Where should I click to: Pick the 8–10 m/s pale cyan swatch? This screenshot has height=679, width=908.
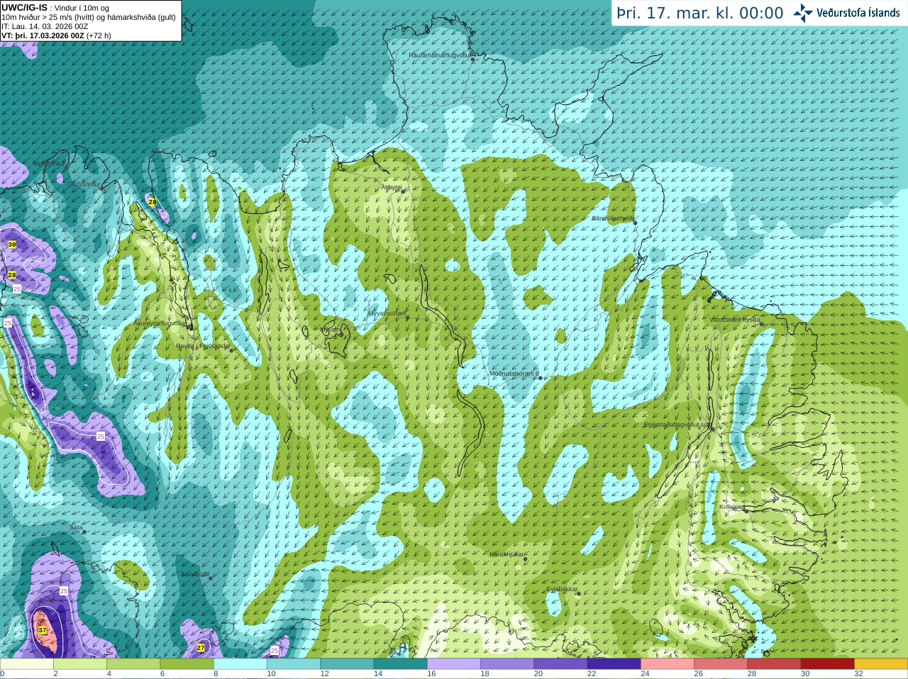[x=240, y=664]
